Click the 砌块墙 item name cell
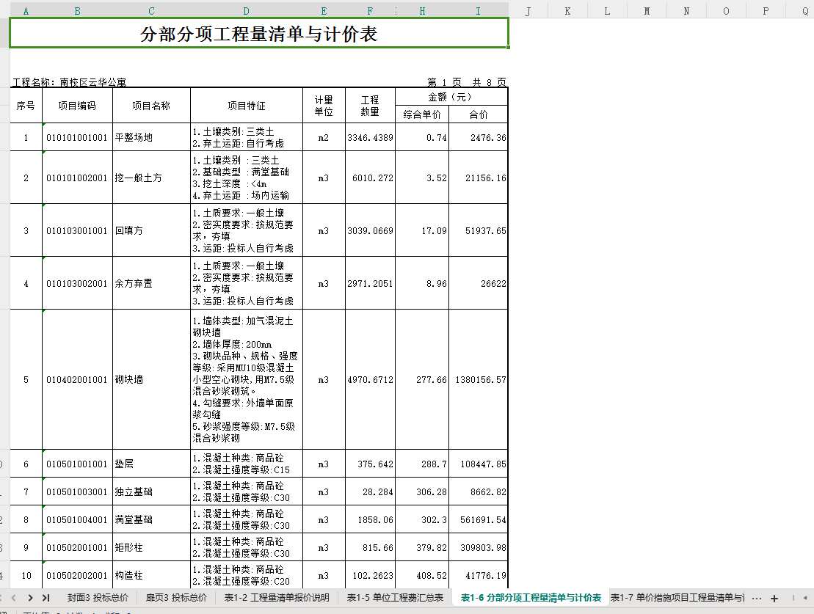This screenshot has height=614, width=814. coord(152,379)
